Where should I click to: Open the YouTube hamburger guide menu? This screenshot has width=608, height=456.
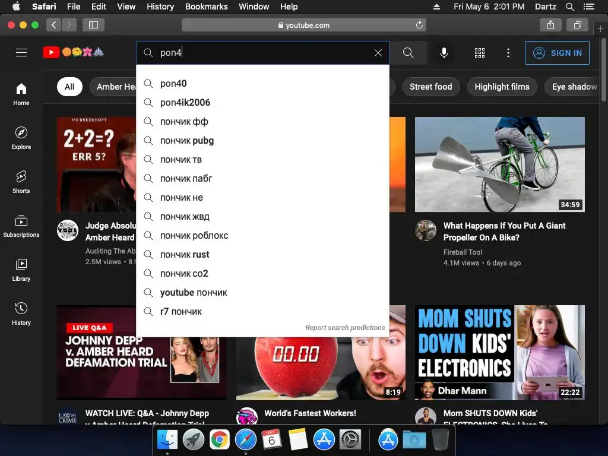pos(21,52)
